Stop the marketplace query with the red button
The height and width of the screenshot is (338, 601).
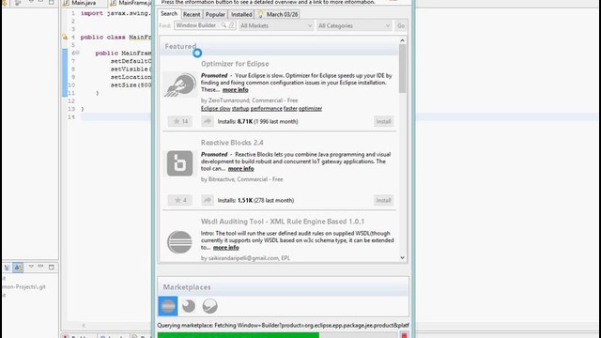point(404,335)
